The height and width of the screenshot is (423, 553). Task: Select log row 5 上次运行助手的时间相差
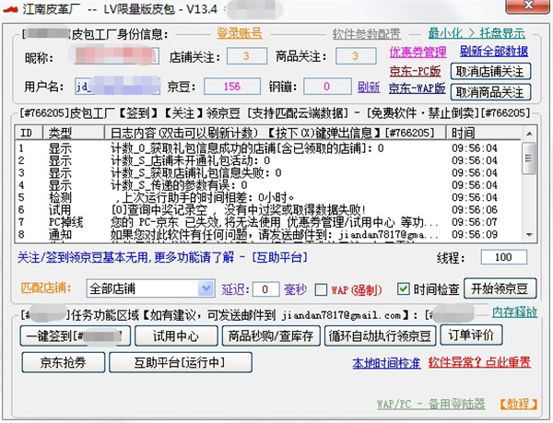pos(268,197)
